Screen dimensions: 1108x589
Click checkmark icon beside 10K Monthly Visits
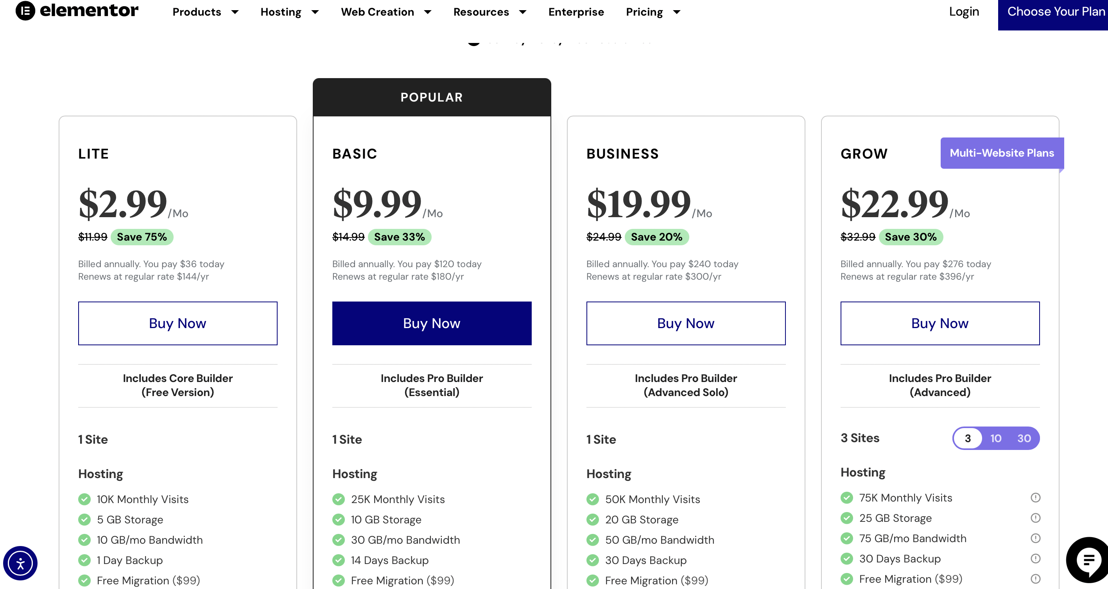click(x=84, y=499)
